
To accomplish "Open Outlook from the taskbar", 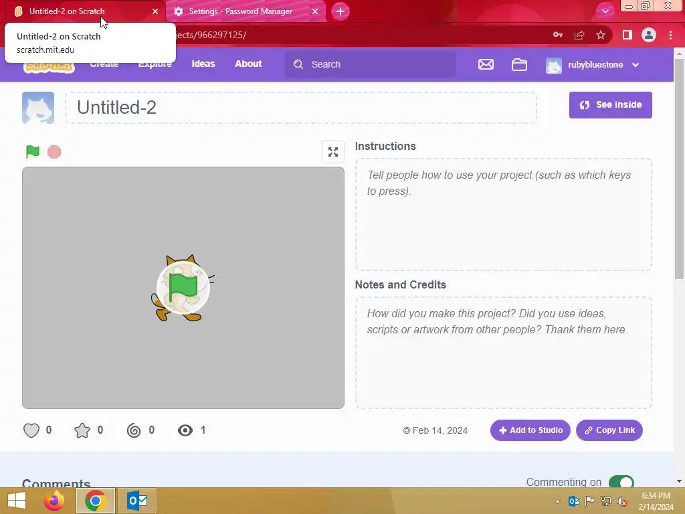I will click(137, 501).
